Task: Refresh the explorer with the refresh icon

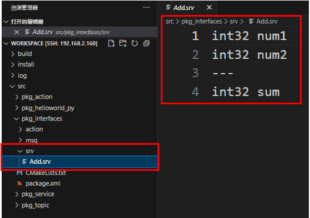Action: coord(135,43)
